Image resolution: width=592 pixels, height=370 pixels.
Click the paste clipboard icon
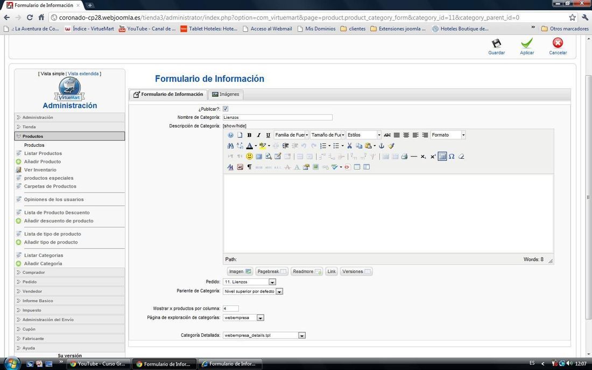pos(368,146)
